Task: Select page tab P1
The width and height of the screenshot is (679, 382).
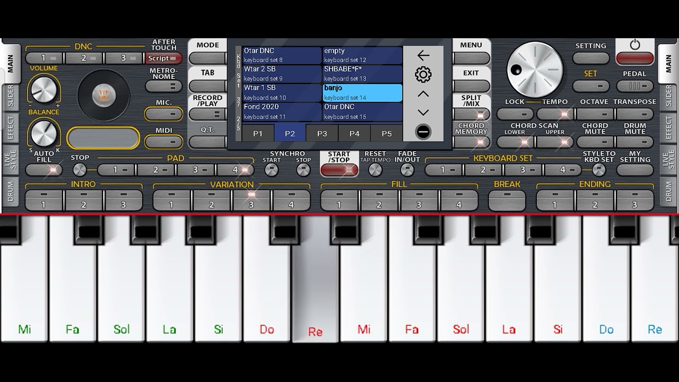Action: (x=258, y=133)
